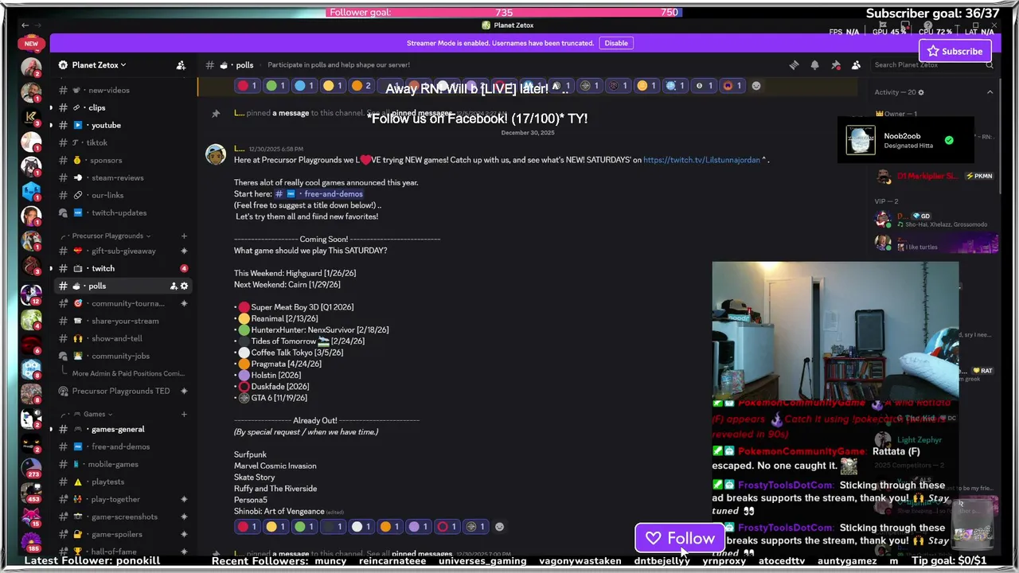Click the purple Subscribe button
Image resolution: width=1019 pixels, height=573 pixels.
[x=954, y=51]
